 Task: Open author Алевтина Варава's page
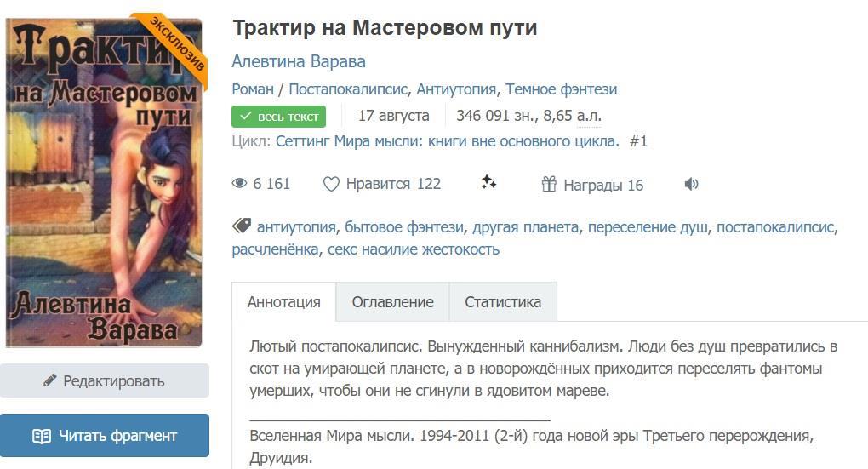tap(299, 61)
